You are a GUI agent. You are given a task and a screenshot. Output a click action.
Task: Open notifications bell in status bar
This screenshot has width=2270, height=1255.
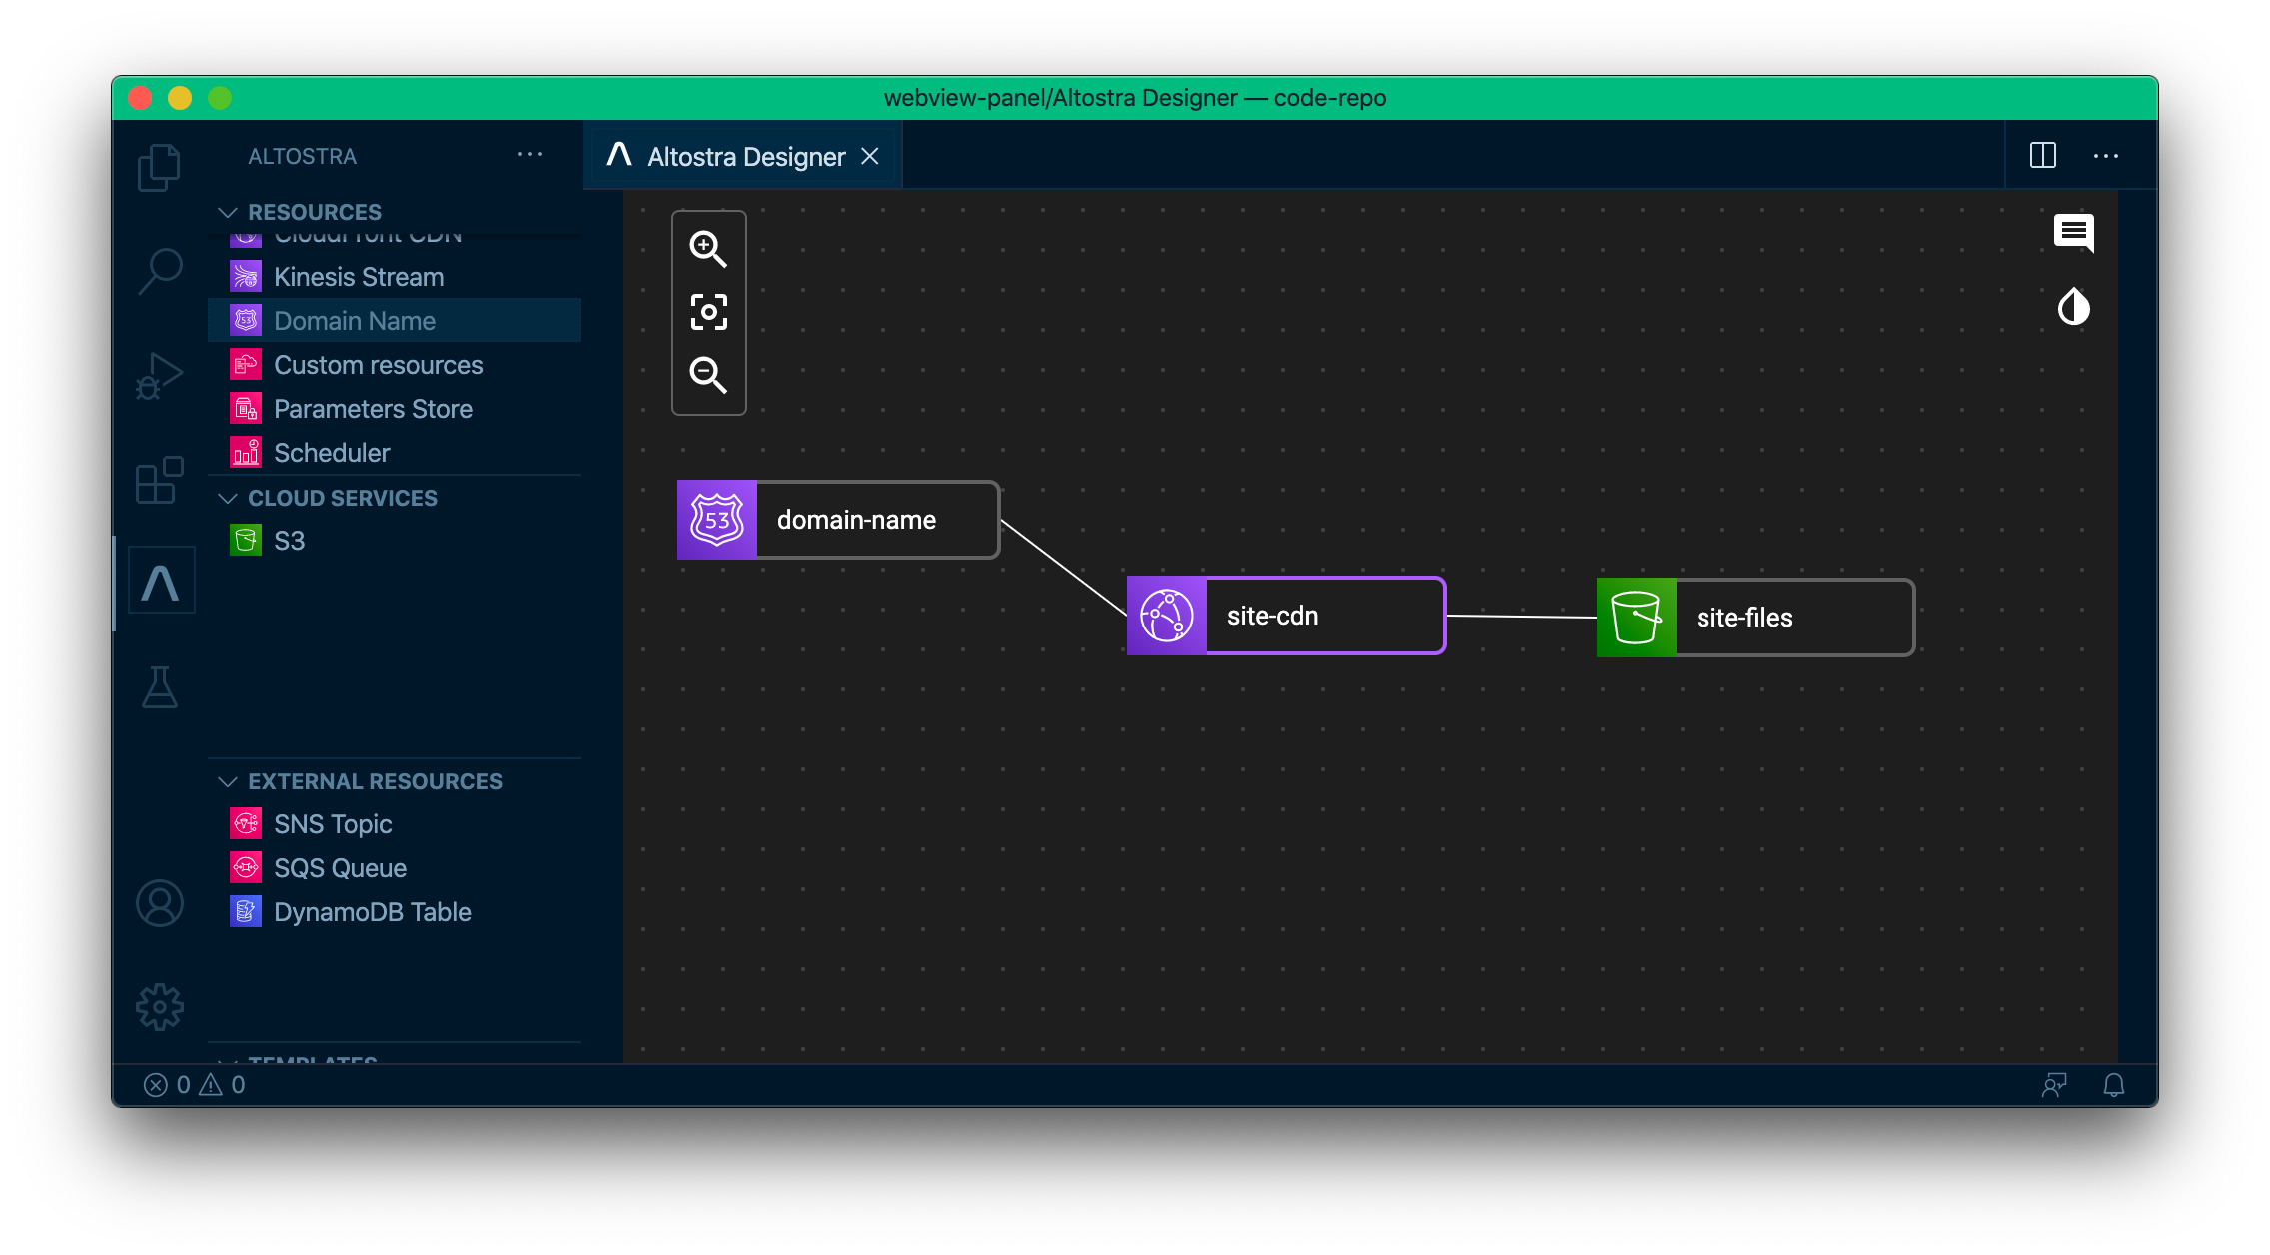click(2114, 1085)
